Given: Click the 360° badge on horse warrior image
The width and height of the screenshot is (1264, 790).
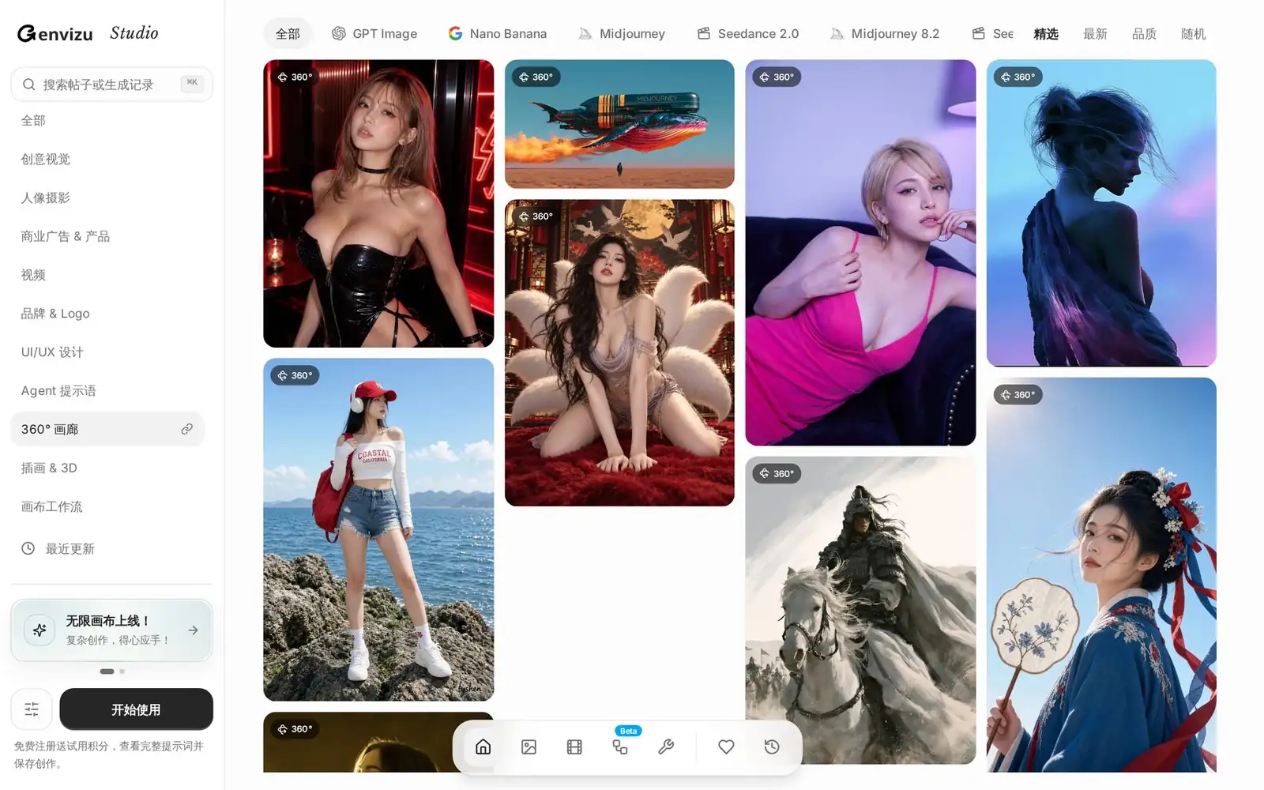Looking at the screenshot, I should click(x=777, y=473).
